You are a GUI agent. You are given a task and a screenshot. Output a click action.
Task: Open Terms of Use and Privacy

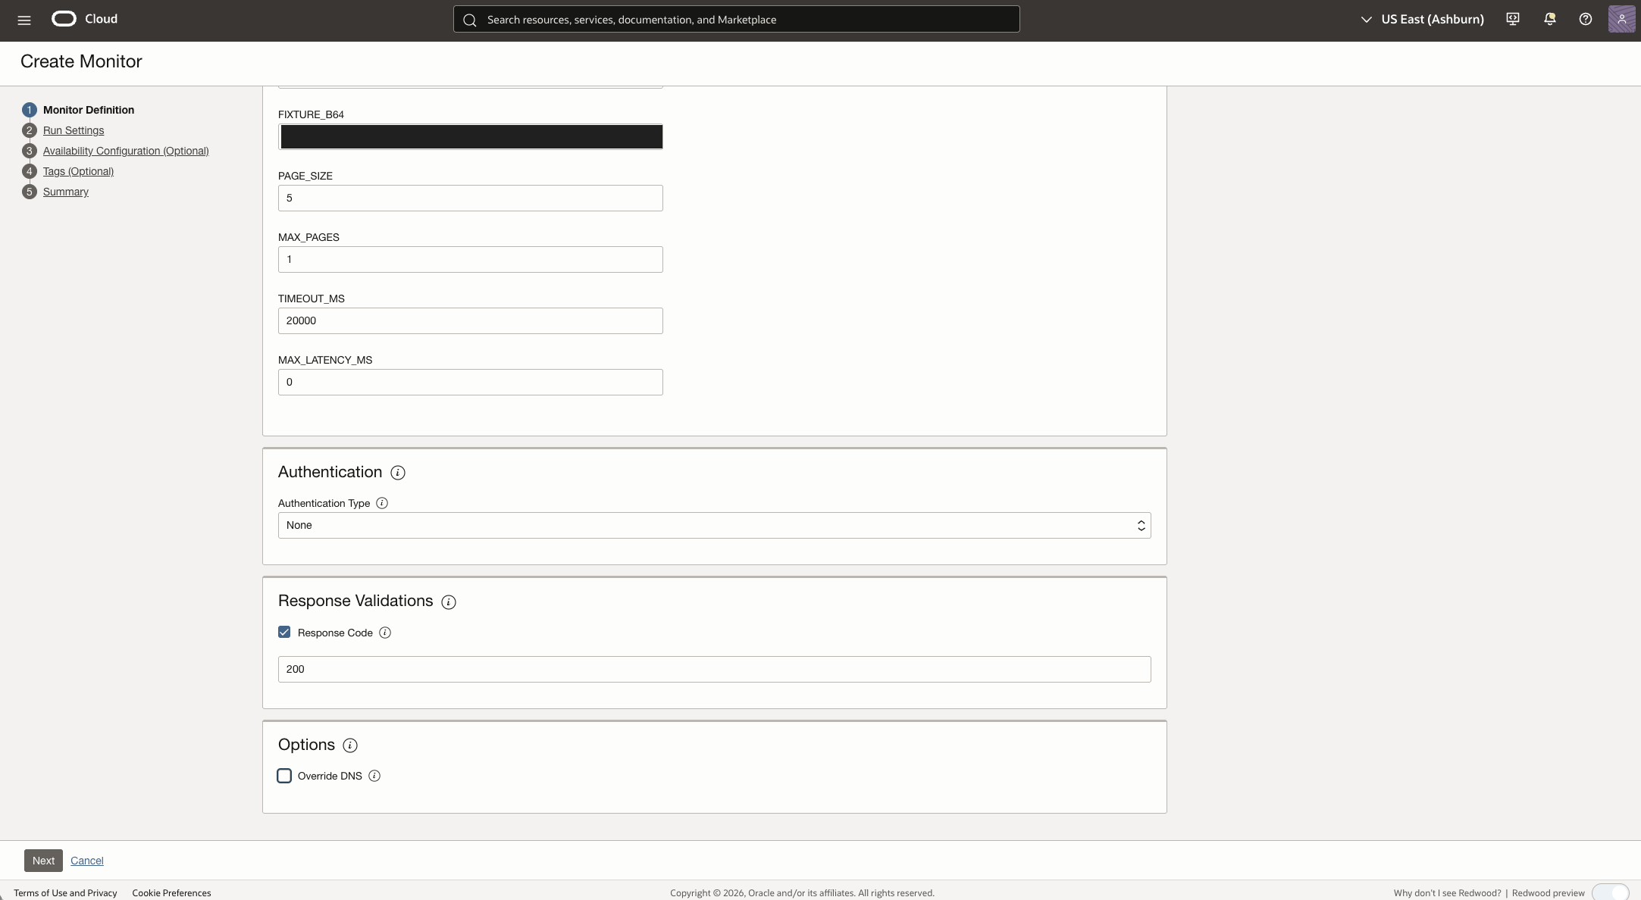[x=65, y=893]
